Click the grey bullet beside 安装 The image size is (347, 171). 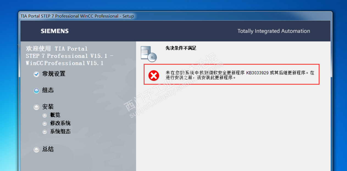pyautogui.click(x=36, y=107)
